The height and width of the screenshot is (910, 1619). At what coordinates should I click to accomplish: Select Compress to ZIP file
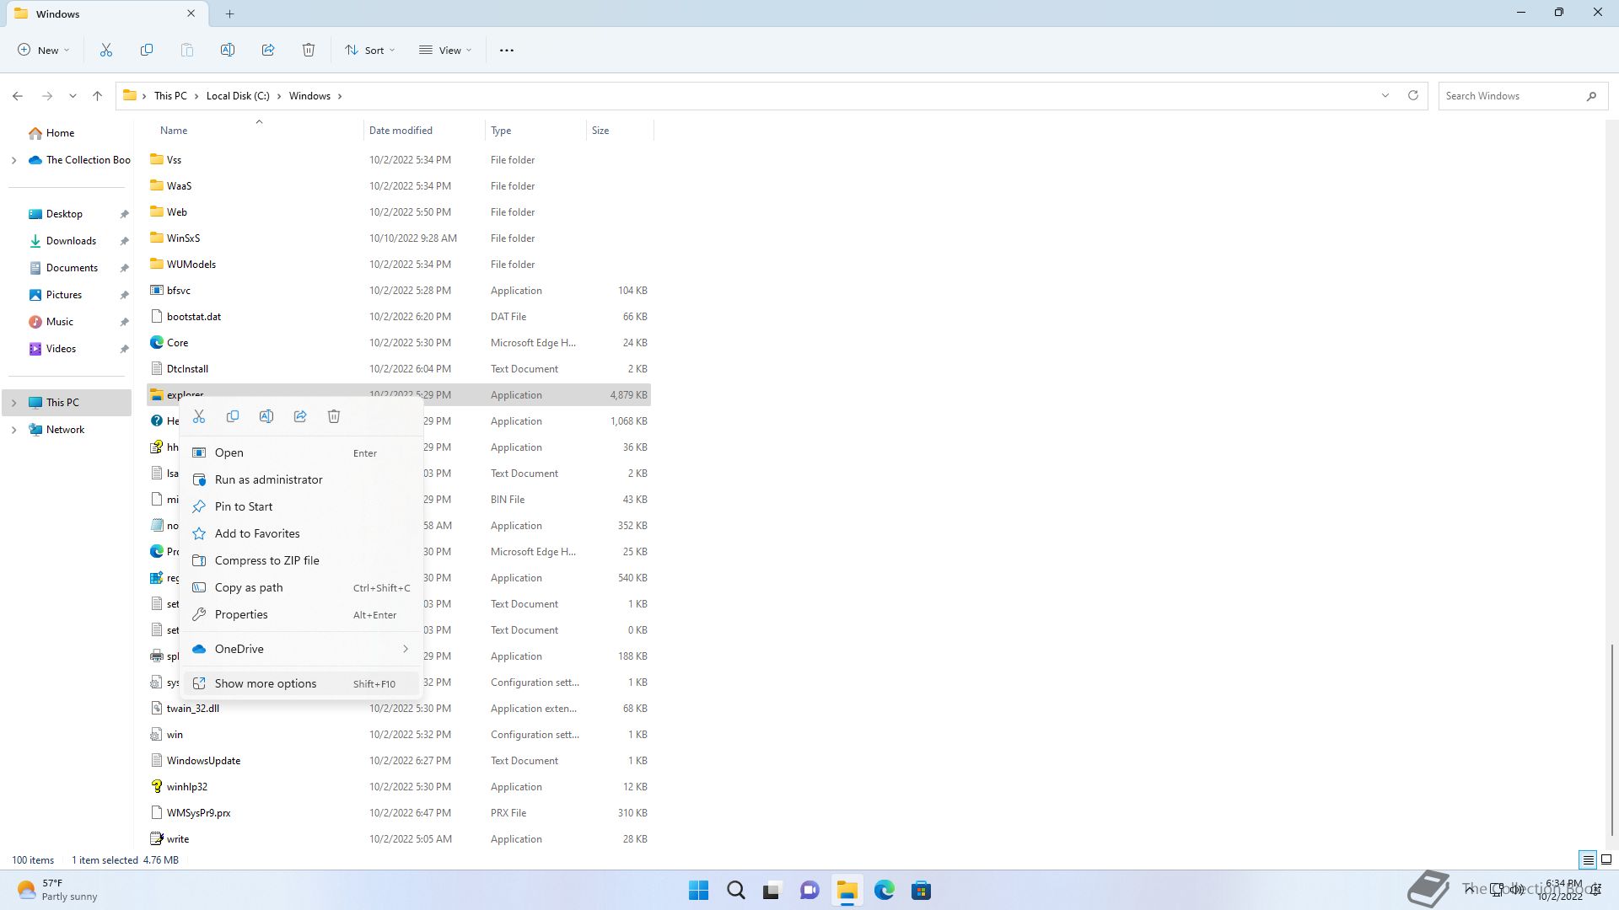point(302,560)
